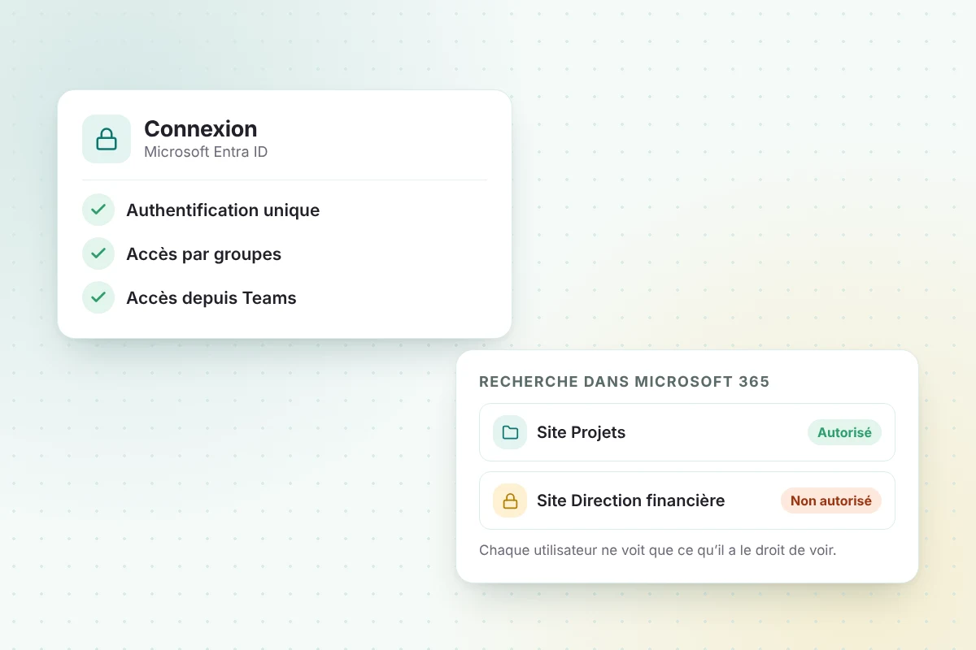Viewport: 976px width, 650px height.
Task: Click the lock icon beside Connexion
Action: (107, 139)
